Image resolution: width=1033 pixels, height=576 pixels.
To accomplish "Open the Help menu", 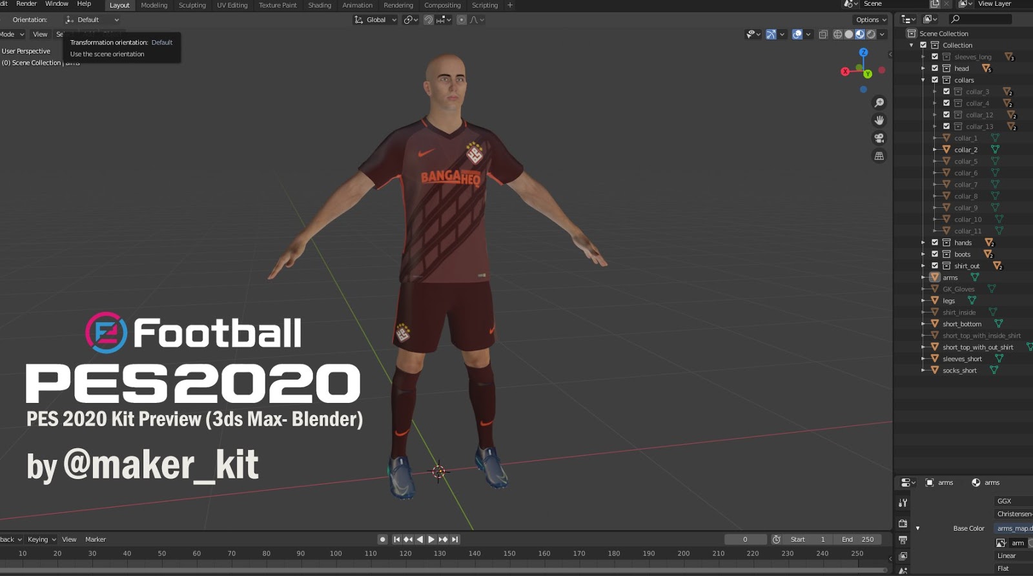I will 84,4.
